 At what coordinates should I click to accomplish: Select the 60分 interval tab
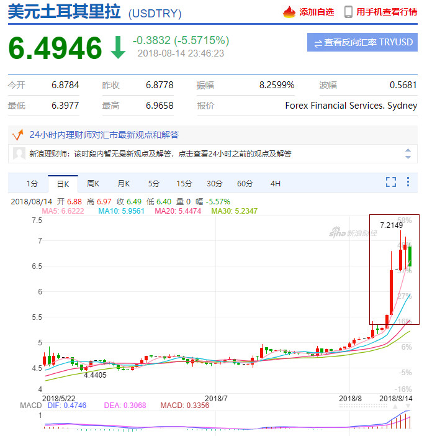pyautogui.click(x=245, y=183)
